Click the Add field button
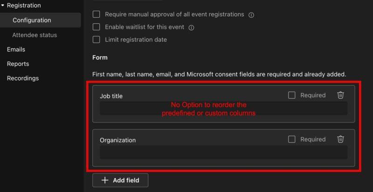373x192 pixels. click(120, 180)
